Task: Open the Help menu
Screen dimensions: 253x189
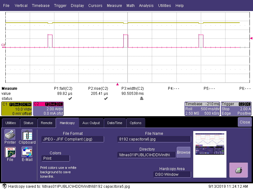Action: pos(179,6)
